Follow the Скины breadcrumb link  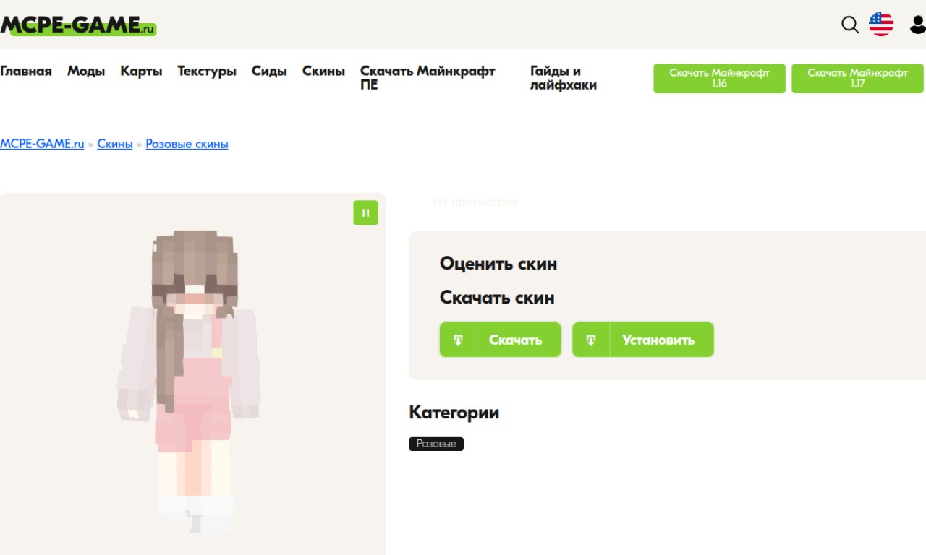pyautogui.click(x=115, y=144)
